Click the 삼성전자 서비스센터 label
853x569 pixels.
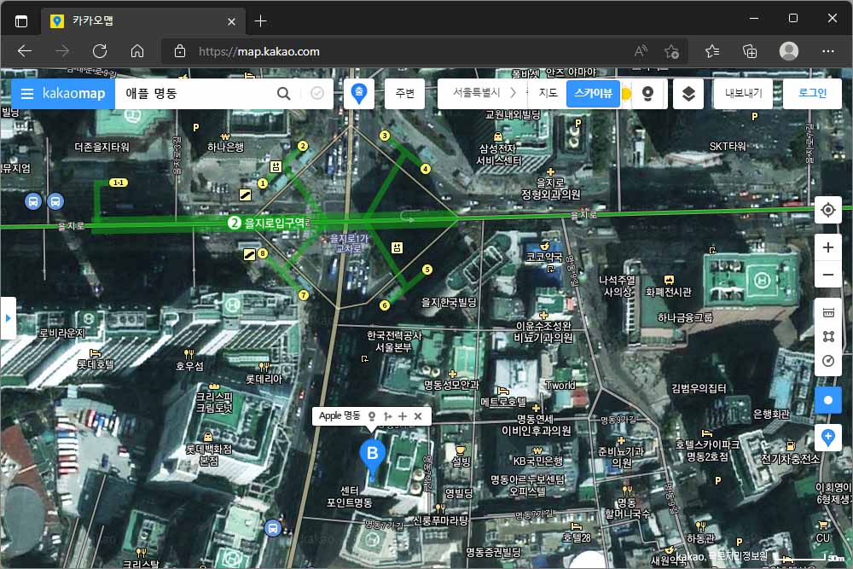pos(498,154)
